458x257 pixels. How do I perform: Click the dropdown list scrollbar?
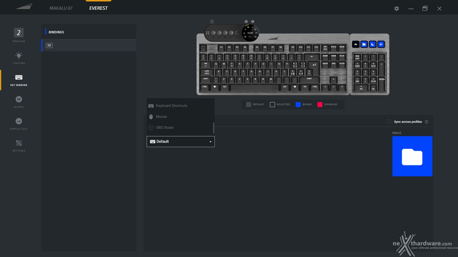[214, 128]
